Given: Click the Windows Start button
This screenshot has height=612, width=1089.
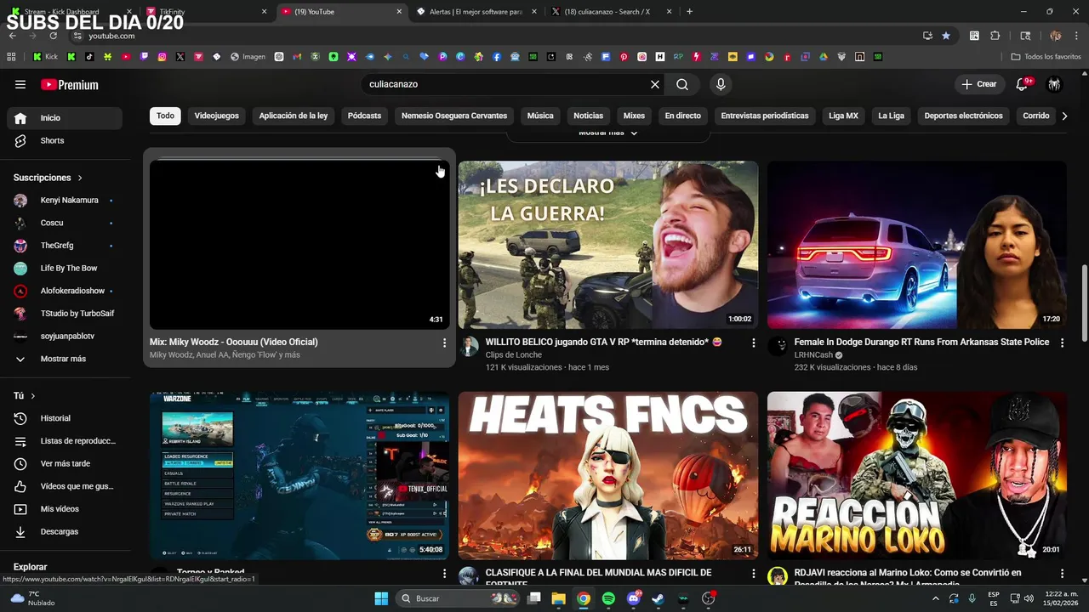Looking at the screenshot, I should (381, 598).
